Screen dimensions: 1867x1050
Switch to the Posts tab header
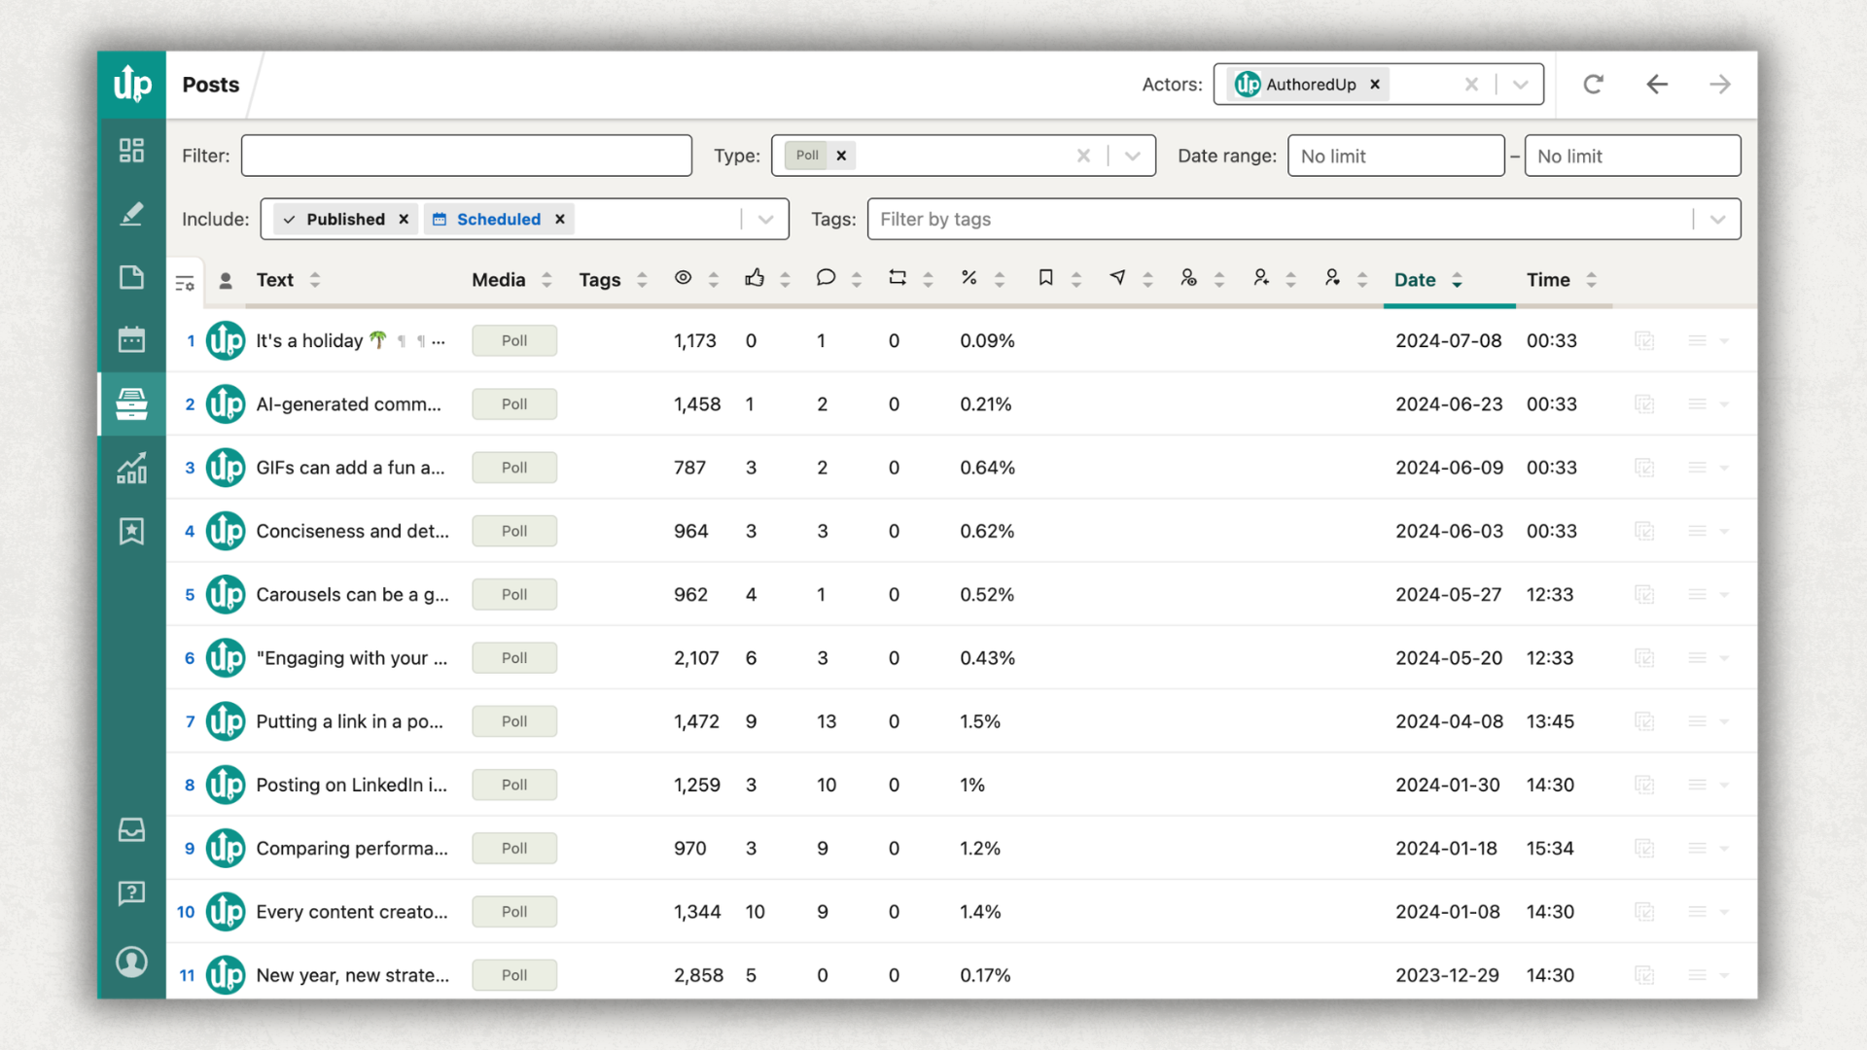click(x=210, y=85)
